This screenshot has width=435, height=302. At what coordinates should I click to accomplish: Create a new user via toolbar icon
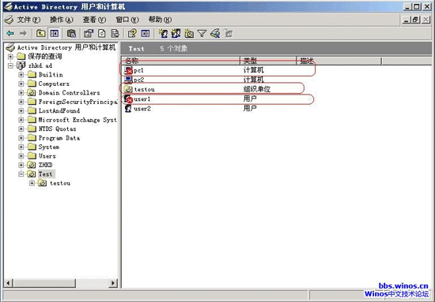163,33
